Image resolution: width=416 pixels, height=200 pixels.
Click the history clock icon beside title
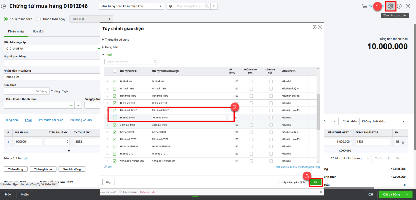click(3, 6)
